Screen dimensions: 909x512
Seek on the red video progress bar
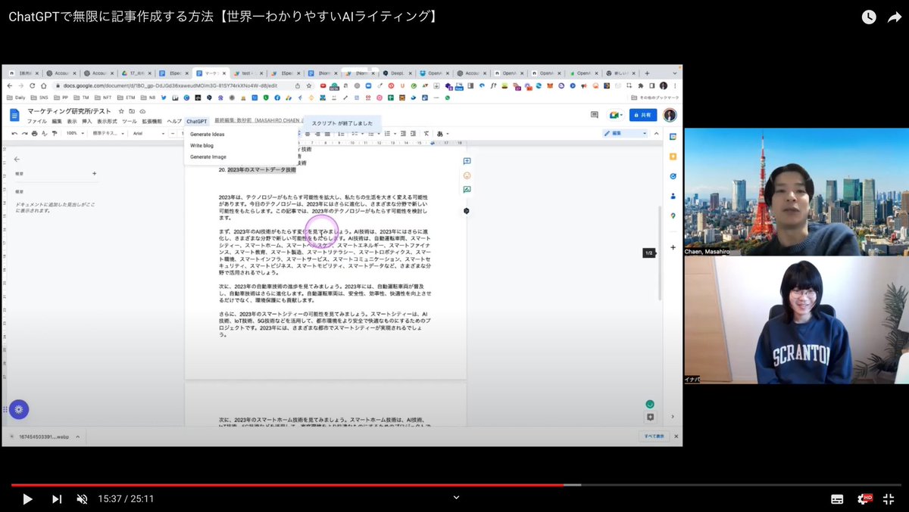(287, 485)
